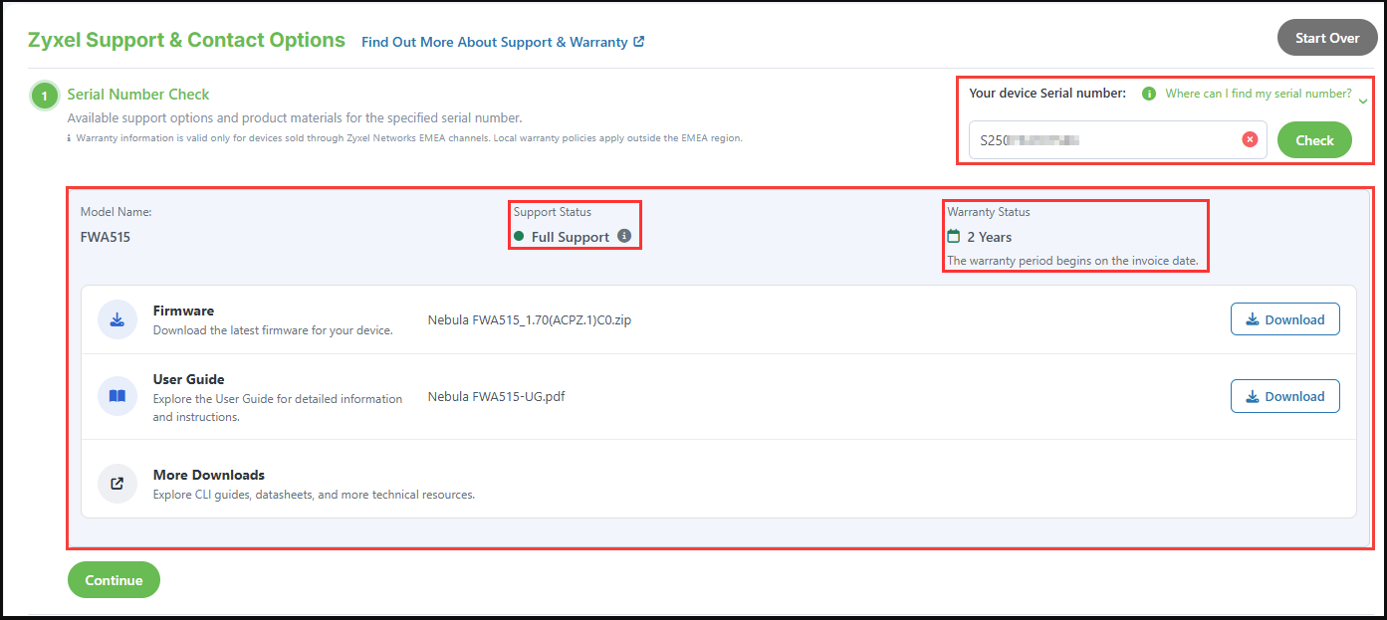The width and height of the screenshot is (1387, 620).
Task: Click the More Downloads external link icon
Action: click(x=116, y=484)
